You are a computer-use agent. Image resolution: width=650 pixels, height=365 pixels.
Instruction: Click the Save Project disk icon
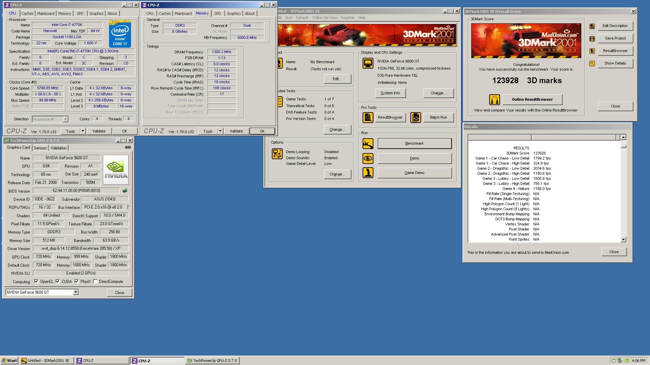click(x=592, y=39)
